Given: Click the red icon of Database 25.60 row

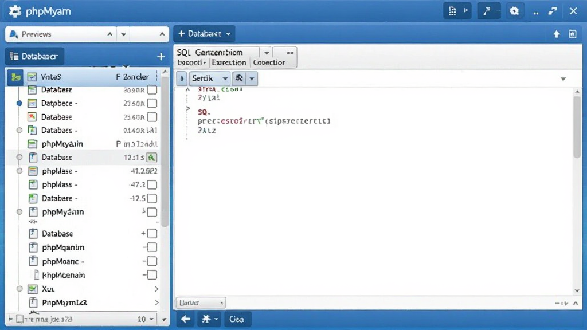Looking at the screenshot, I should pyautogui.click(x=32, y=117).
